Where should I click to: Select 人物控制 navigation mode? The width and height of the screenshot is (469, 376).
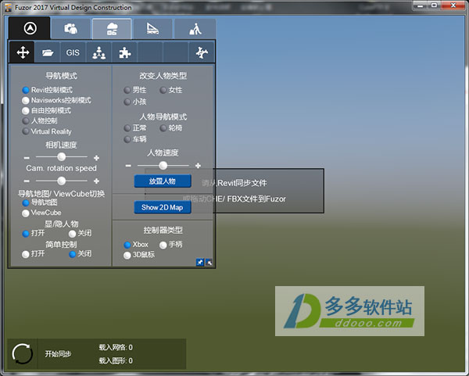pos(26,121)
